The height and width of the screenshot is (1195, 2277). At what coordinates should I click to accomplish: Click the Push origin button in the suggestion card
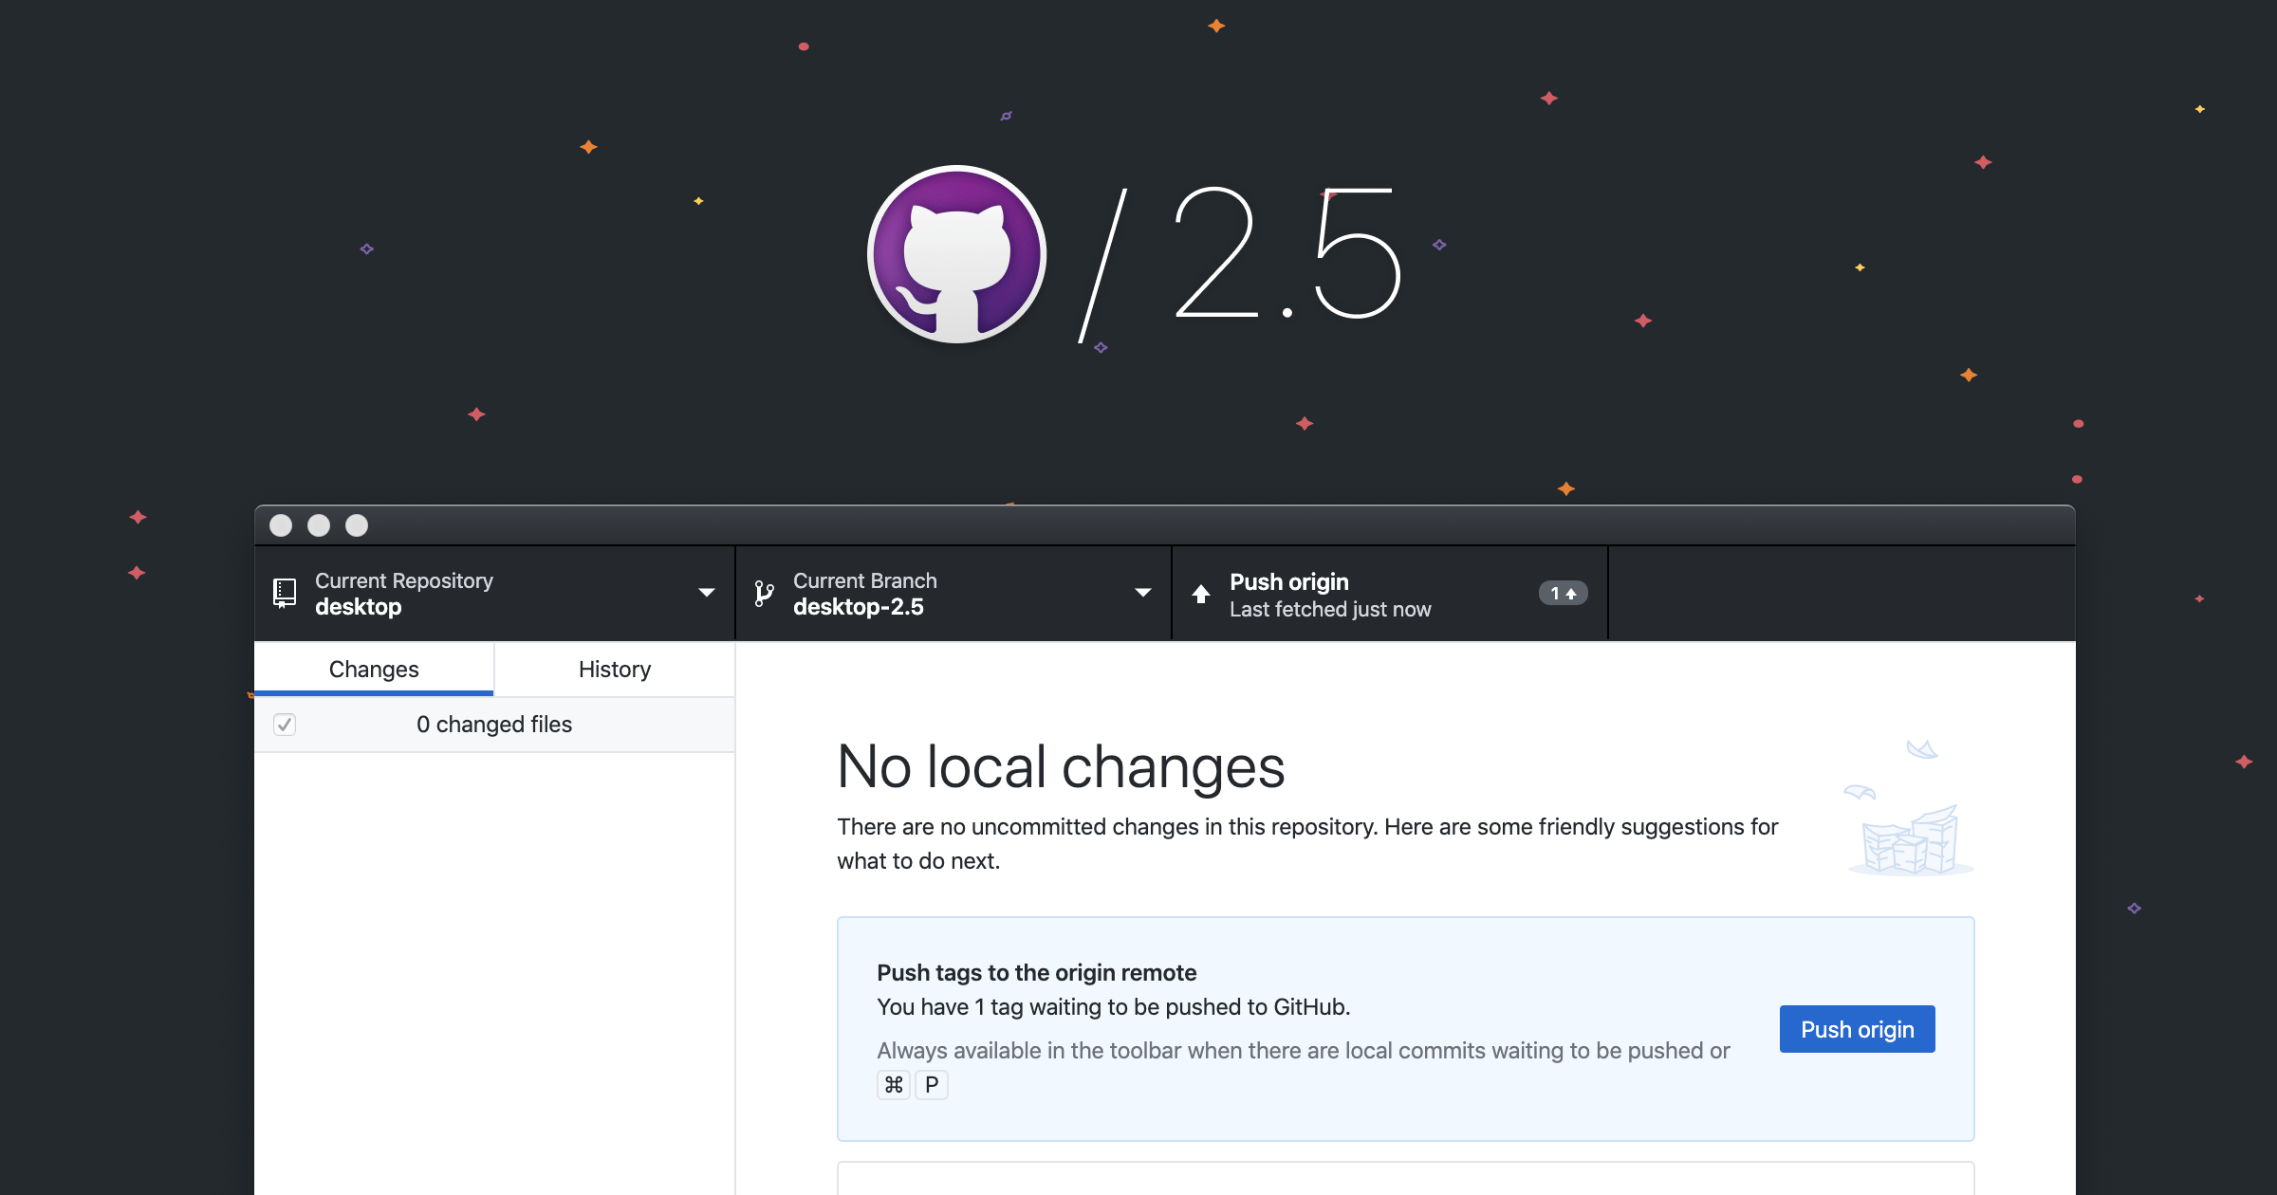[x=1857, y=1028]
